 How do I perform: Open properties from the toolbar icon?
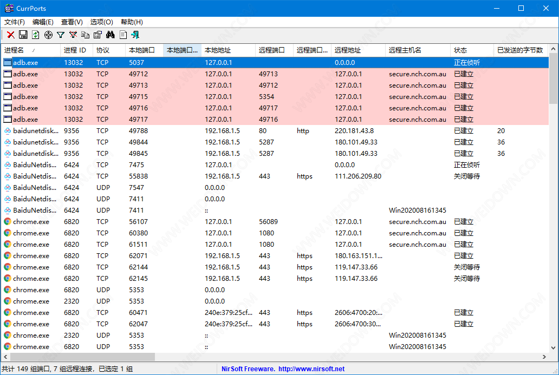pyautogui.click(x=97, y=35)
